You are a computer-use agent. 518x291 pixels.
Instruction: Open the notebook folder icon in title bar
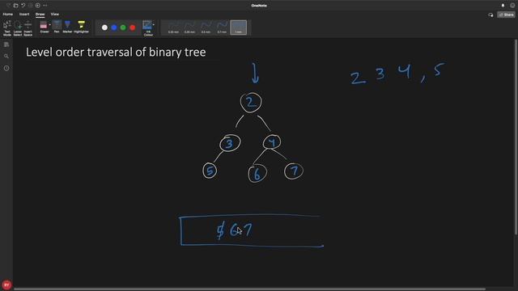tap(15, 6)
